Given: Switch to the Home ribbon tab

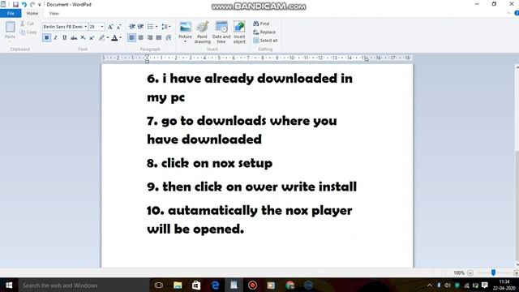Looking at the screenshot, I should coord(32,13).
